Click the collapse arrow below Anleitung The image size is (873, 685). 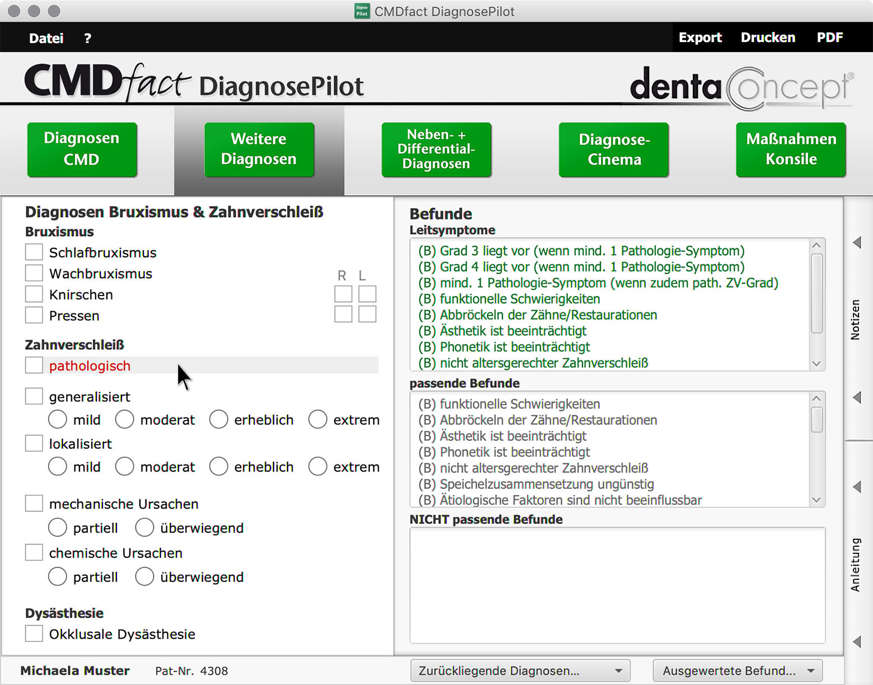857,641
